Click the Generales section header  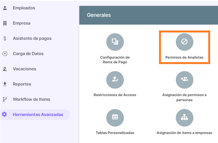(148, 15)
